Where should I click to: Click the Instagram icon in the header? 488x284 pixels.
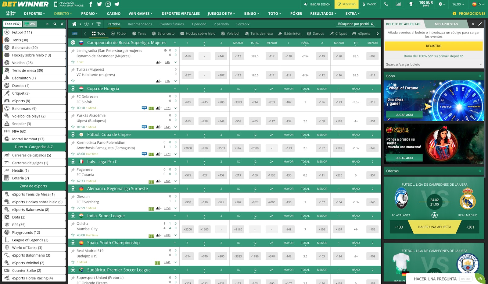click(x=107, y=4)
